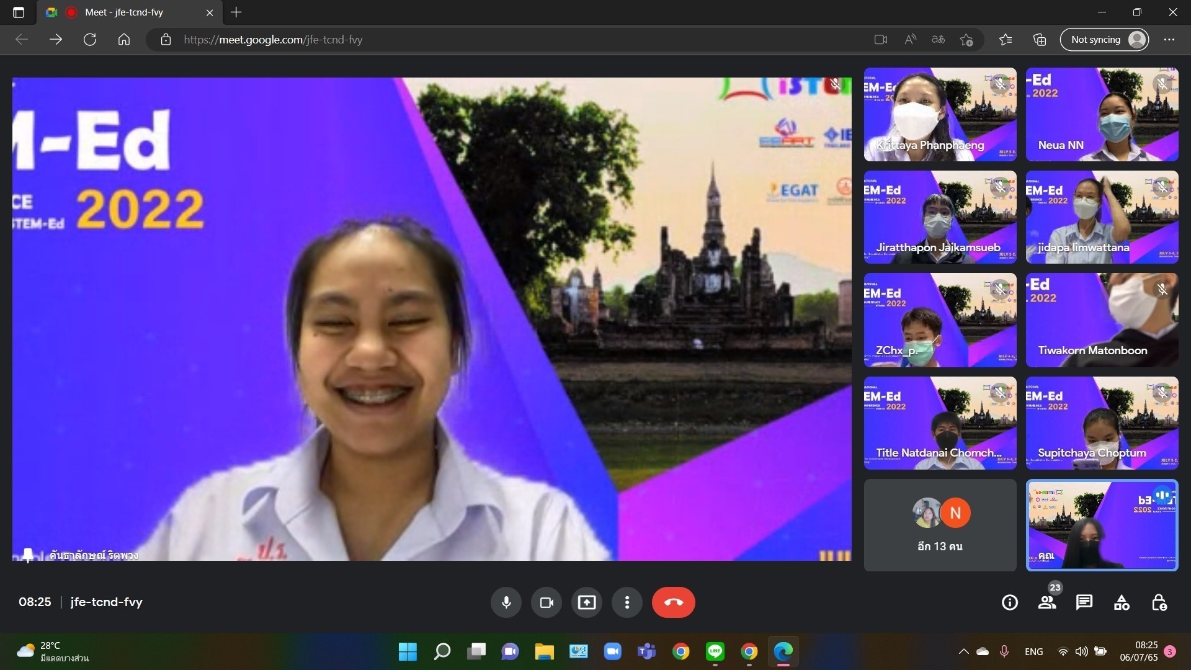
Task: Open Read aloud icon in address bar
Action: coord(910,40)
